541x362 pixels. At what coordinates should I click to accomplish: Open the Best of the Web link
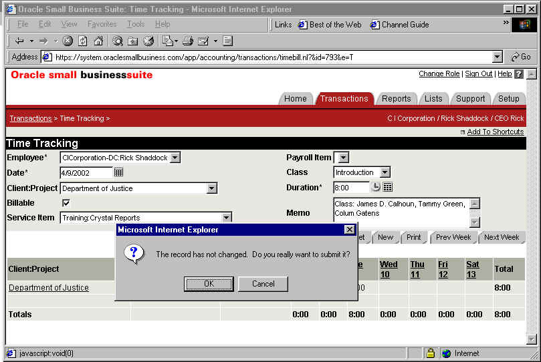[x=330, y=25]
